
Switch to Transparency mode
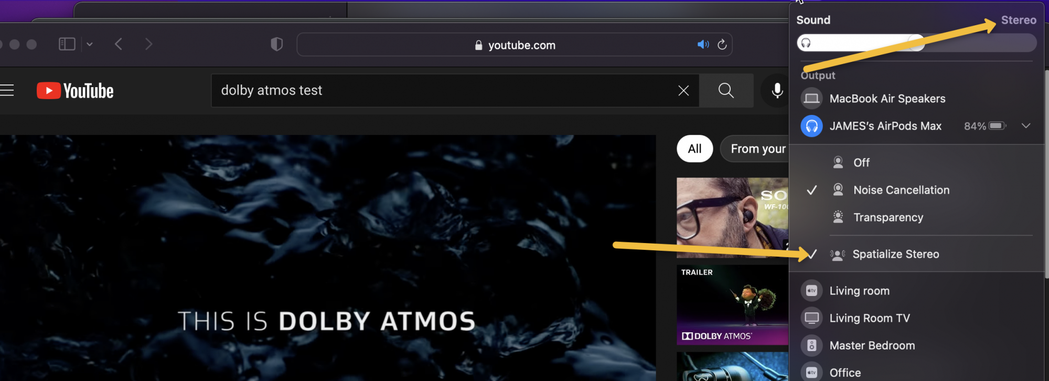click(917, 217)
